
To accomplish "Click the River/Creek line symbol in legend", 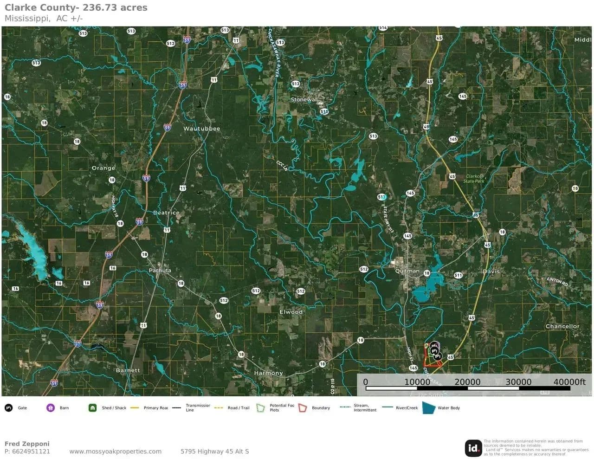I will pos(387,407).
